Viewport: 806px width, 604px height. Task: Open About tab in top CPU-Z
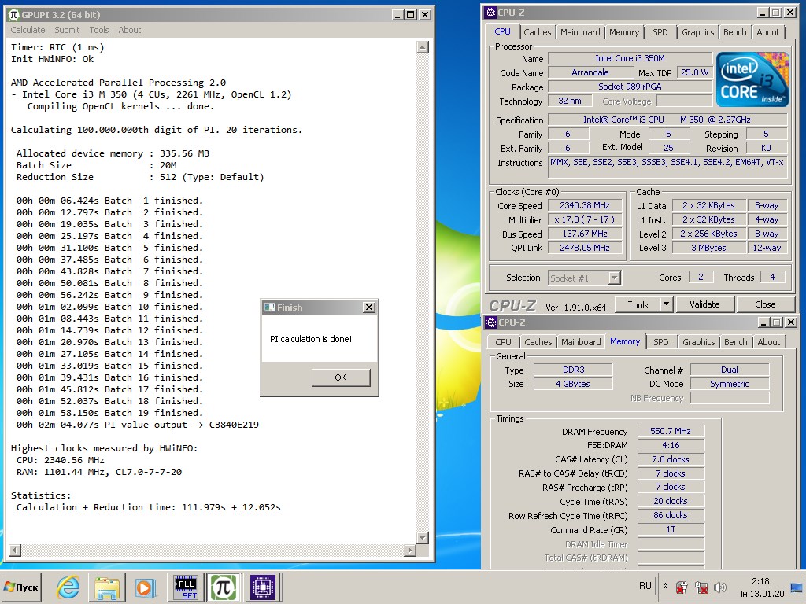[768, 31]
